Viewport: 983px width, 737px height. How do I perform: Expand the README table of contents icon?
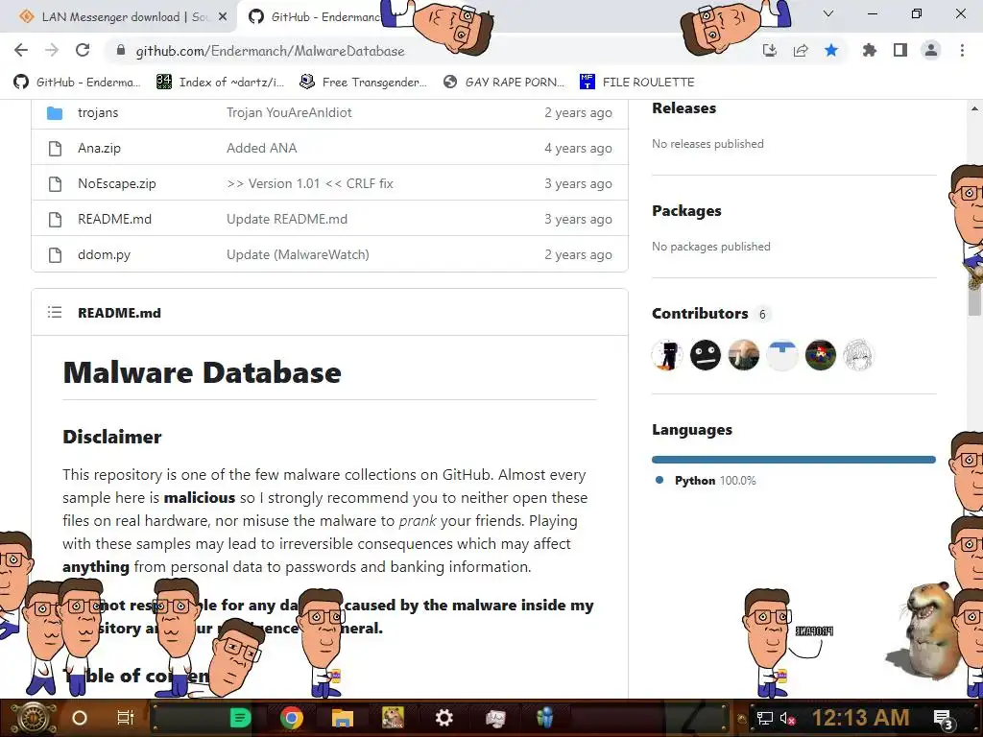[55, 312]
